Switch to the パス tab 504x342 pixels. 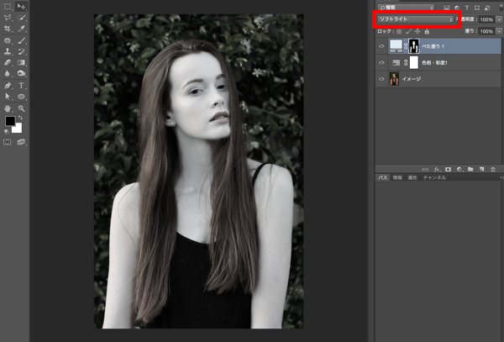(x=382, y=178)
